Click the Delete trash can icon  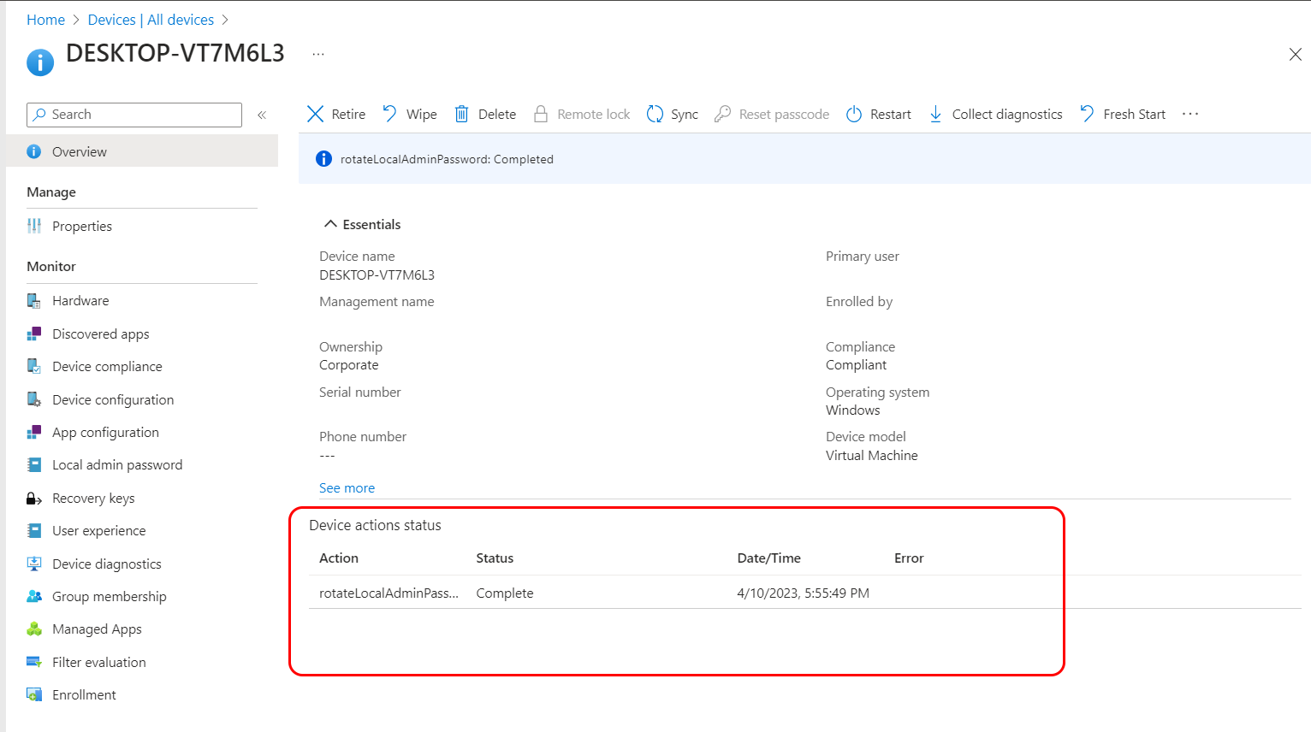coord(461,114)
